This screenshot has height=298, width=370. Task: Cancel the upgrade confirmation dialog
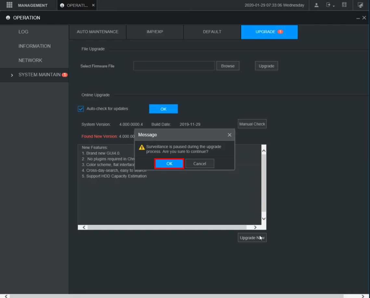coord(199,164)
